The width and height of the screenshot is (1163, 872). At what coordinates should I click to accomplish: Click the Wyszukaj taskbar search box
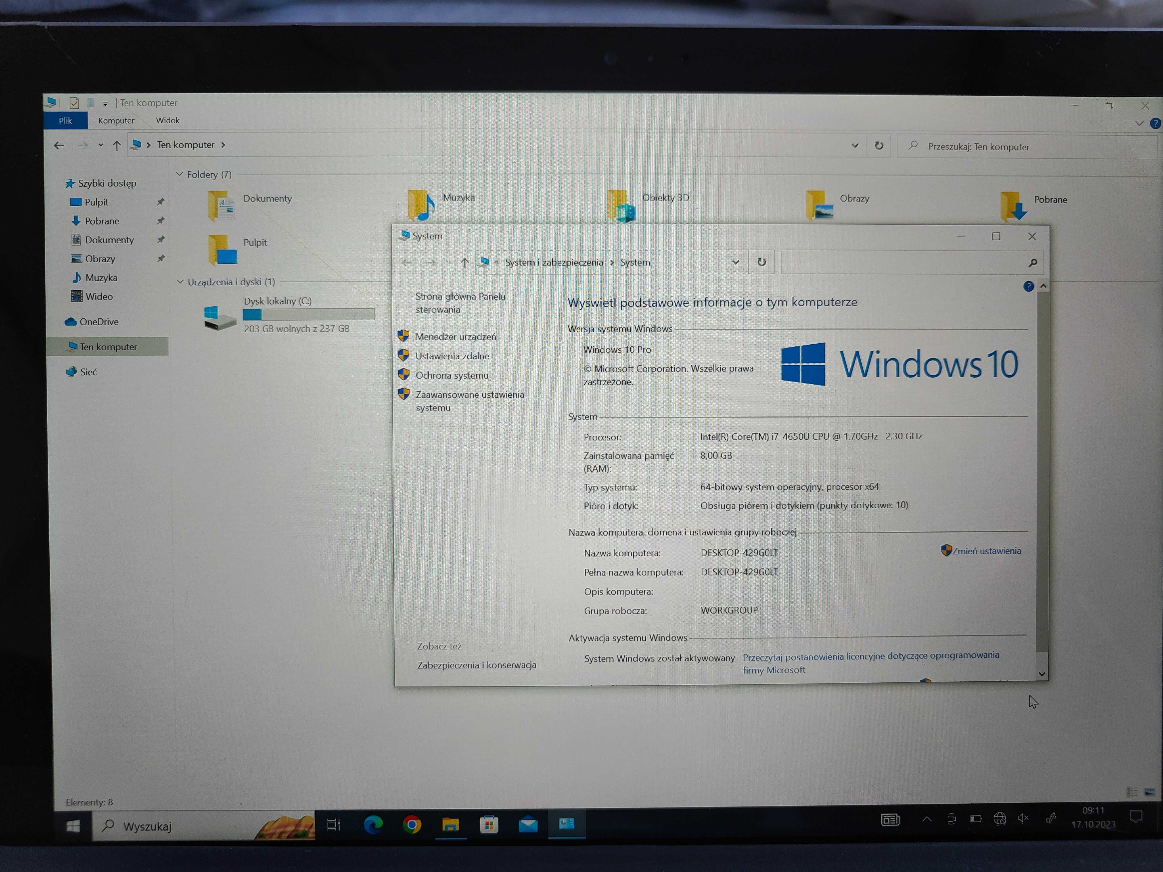(x=204, y=826)
